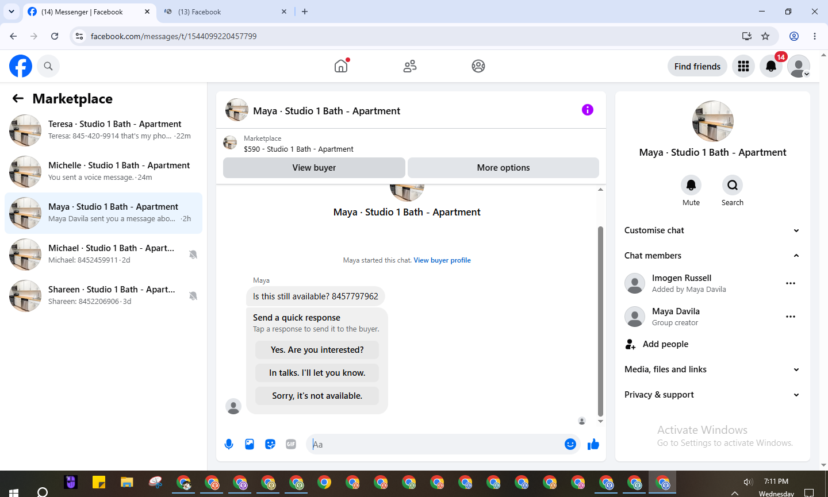Open the View buyer profile link
Screen dimensions: 828x497
442,260
